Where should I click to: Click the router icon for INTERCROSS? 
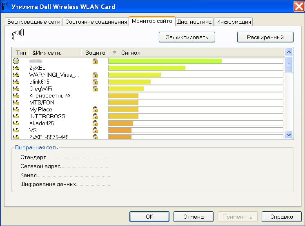tap(16, 116)
